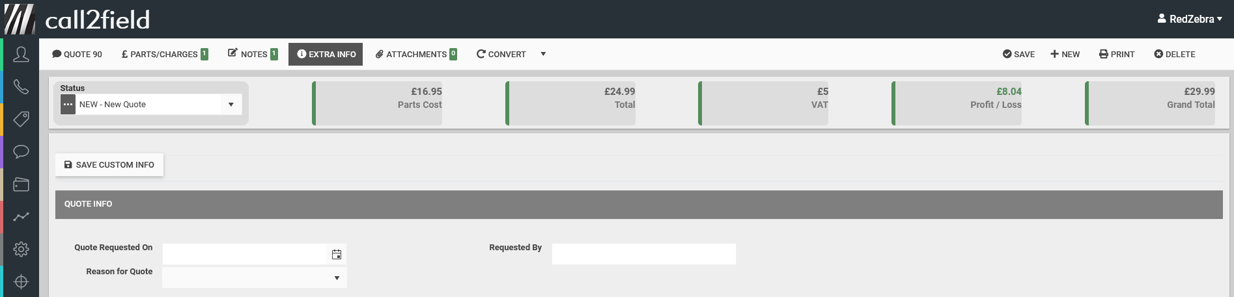Click the Print button
Screen dimensions: 1234x297
1117,55
